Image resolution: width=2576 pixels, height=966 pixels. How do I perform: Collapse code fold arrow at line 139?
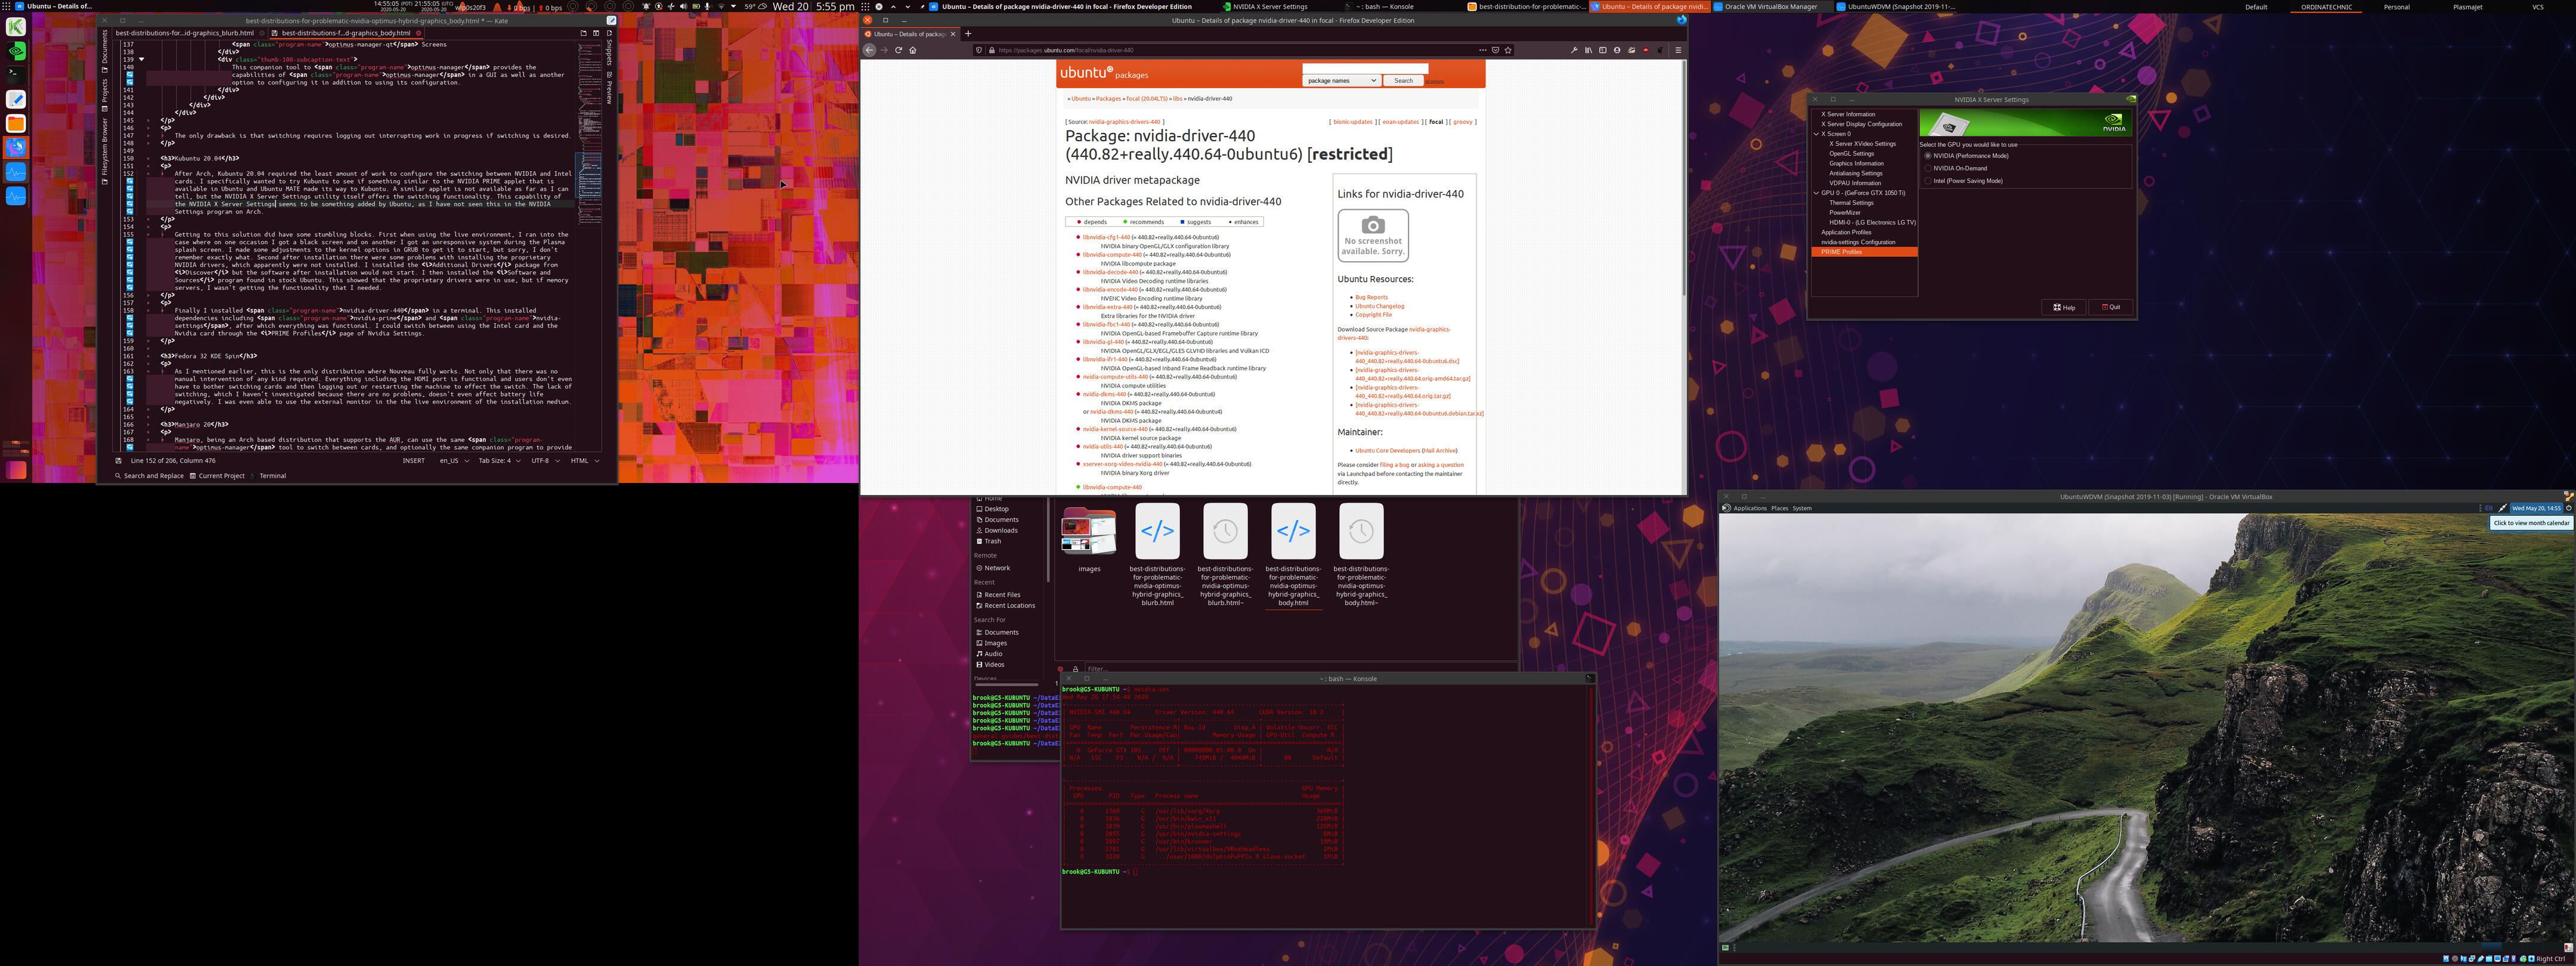click(x=141, y=59)
